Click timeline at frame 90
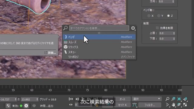Image resolution: width=194 pixels, height=109 pixels. click(143, 90)
